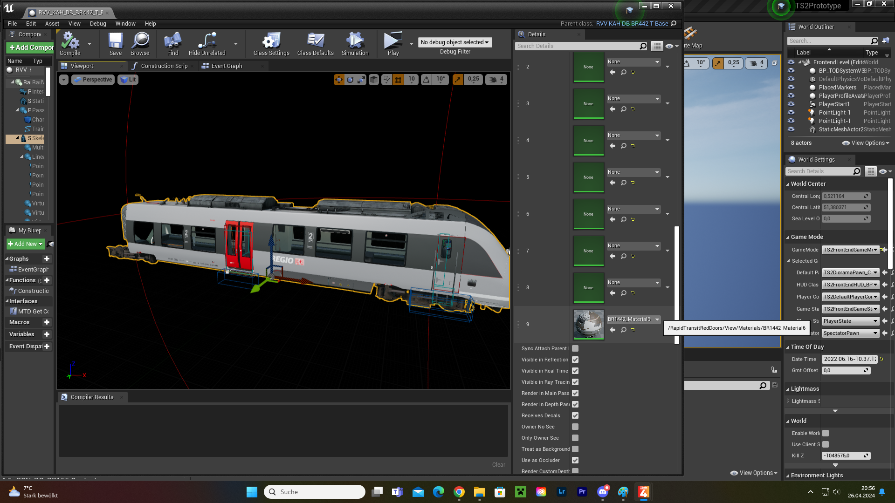This screenshot has width=895, height=503.
Task: Open Details property matrix view
Action: pos(657,46)
